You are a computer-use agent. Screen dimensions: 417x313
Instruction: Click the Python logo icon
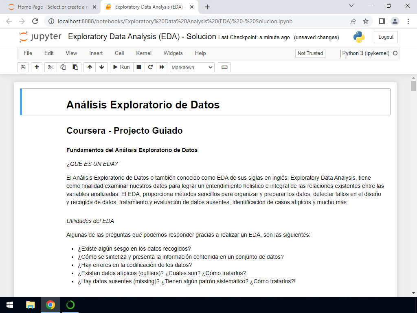pos(359,37)
